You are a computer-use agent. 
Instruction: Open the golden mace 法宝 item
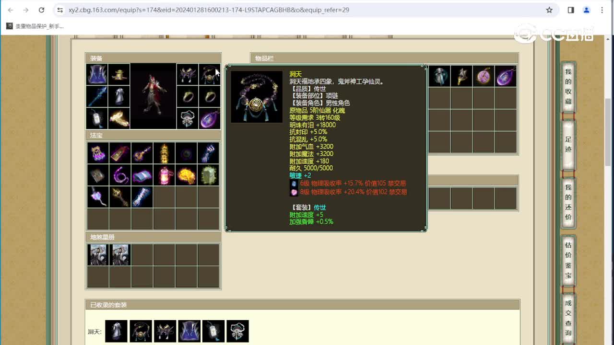pos(120,197)
